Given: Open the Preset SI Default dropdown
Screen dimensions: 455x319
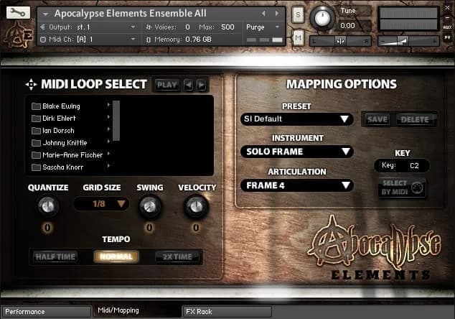Looking at the screenshot, I should click(297, 119).
